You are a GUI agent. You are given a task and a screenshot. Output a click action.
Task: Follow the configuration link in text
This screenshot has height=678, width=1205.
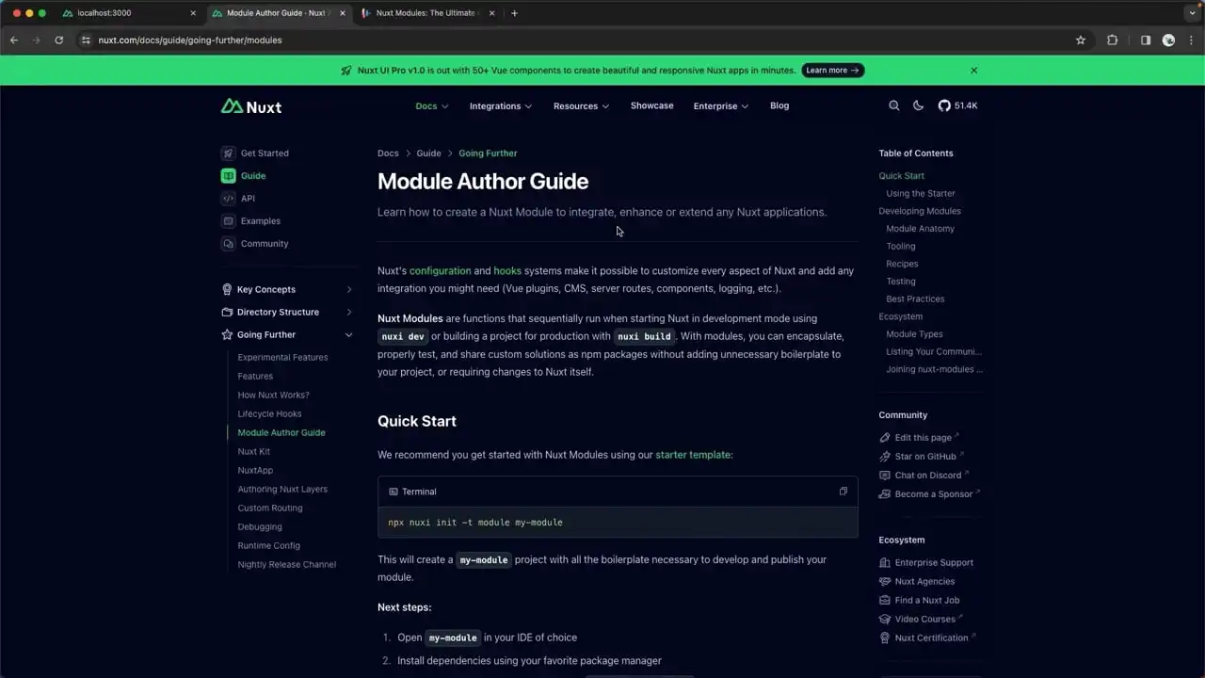coord(440,270)
